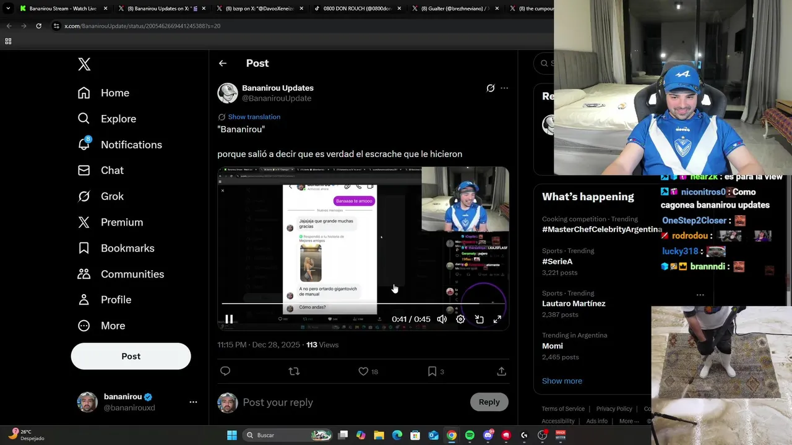Image resolution: width=792 pixels, height=445 pixels.
Task: Open Discord from the taskbar
Action: tap(488, 435)
